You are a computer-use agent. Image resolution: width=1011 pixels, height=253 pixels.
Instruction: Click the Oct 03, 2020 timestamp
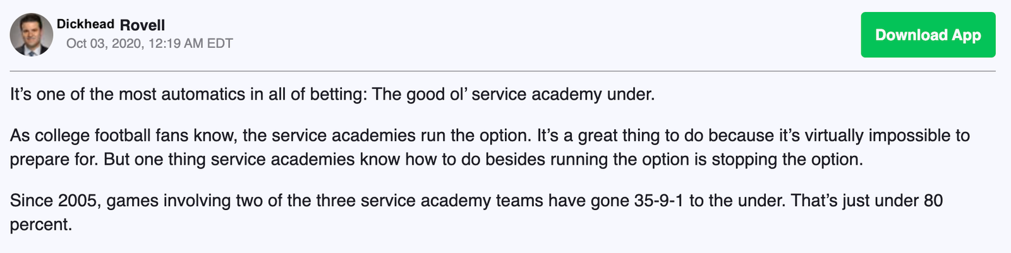coord(104,44)
